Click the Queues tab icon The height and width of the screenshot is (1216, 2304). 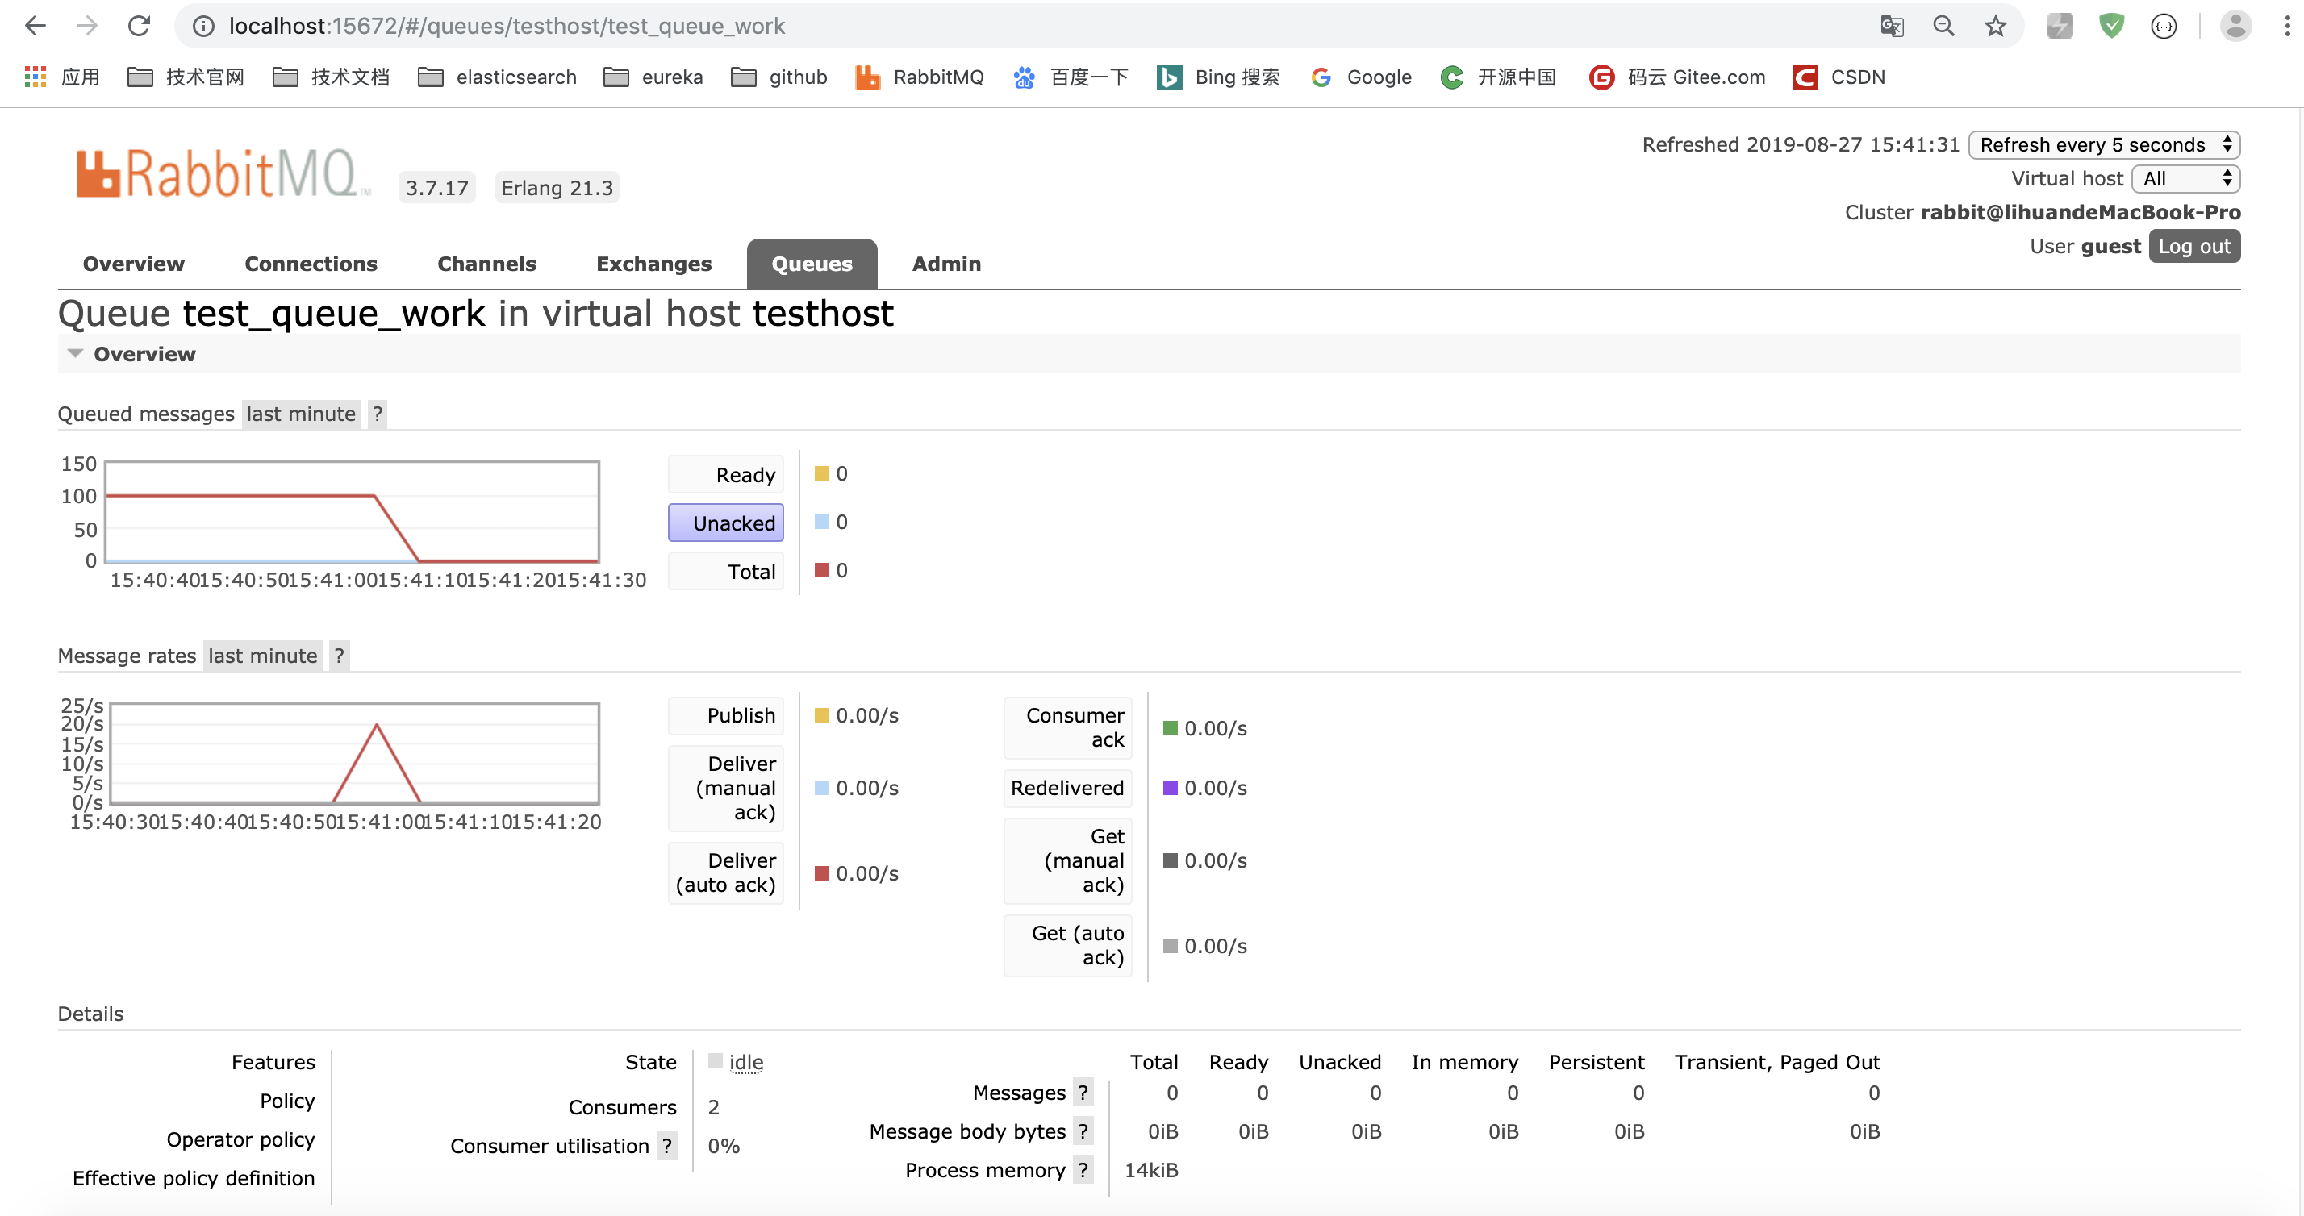812,264
